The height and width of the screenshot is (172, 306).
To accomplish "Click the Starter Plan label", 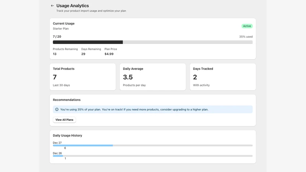I will tap(61, 29).
